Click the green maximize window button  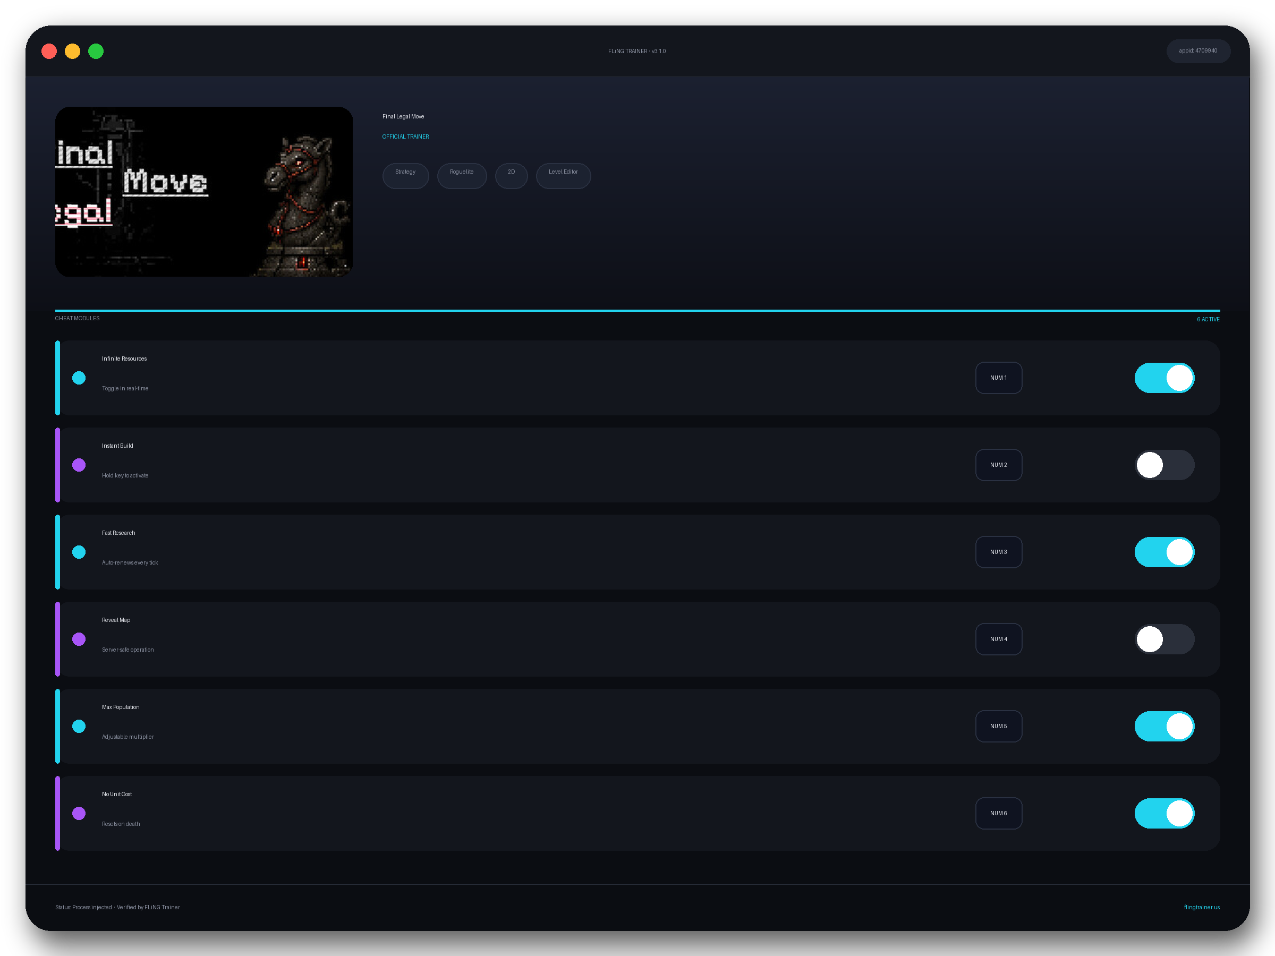[x=96, y=52]
